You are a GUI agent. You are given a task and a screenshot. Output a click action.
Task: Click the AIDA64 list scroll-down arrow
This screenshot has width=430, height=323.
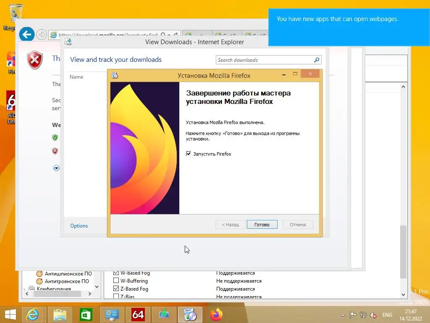(403, 294)
